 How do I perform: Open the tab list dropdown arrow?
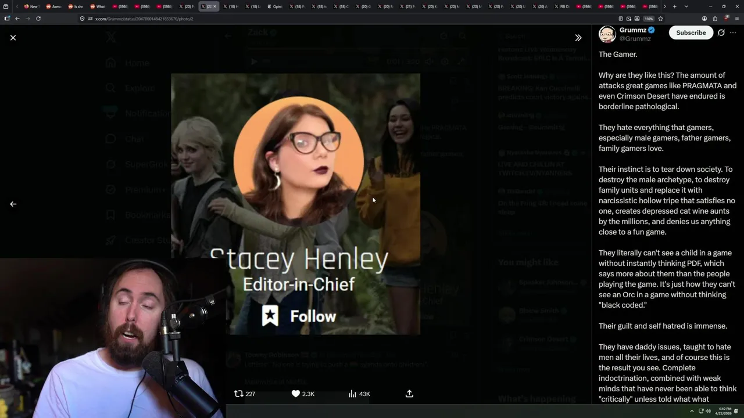(x=686, y=6)
